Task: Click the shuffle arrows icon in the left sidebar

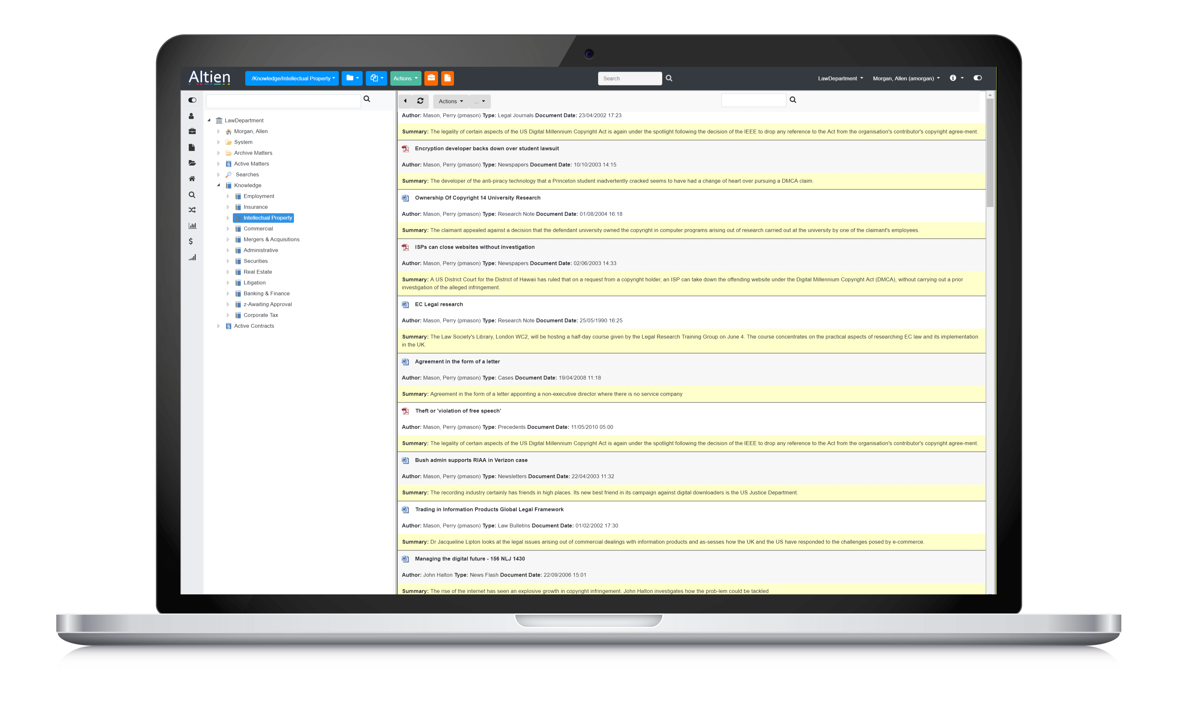Action: [x=192, y=210]
